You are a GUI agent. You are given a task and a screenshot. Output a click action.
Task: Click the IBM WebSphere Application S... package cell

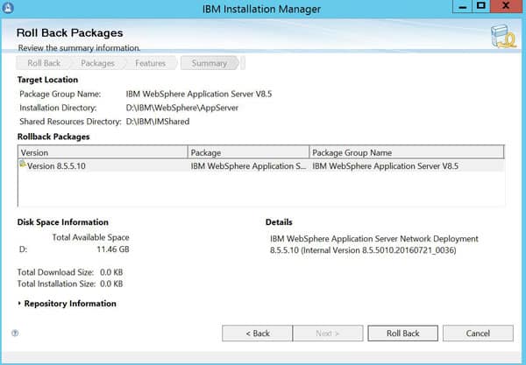pyautogui.click(x=248, y=166)
